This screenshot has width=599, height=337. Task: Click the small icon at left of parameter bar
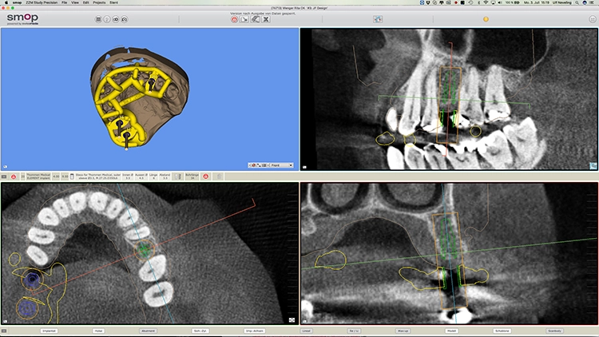click(4, 176)
